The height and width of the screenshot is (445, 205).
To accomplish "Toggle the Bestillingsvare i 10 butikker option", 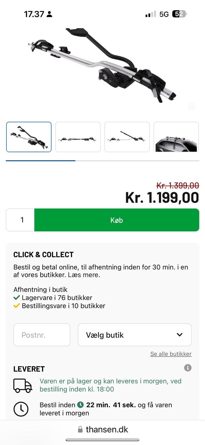I will tap(63, 306).
